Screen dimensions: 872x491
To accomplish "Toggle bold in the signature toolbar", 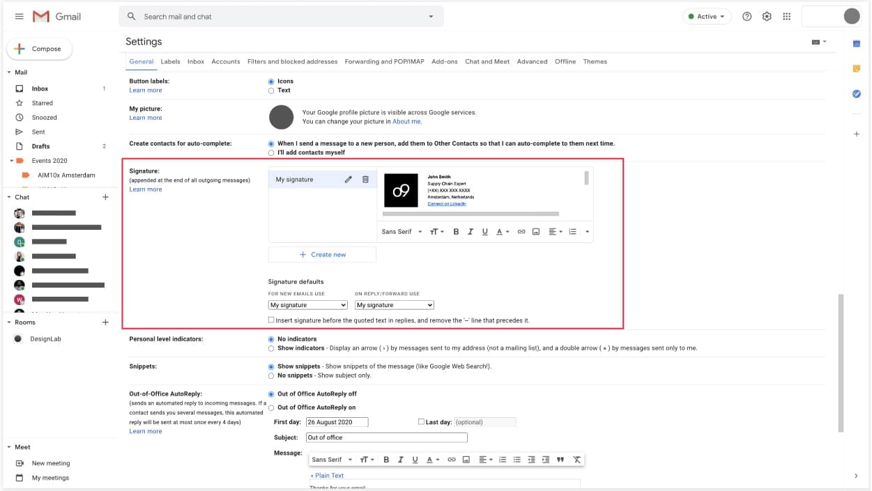I will point(456,232).
